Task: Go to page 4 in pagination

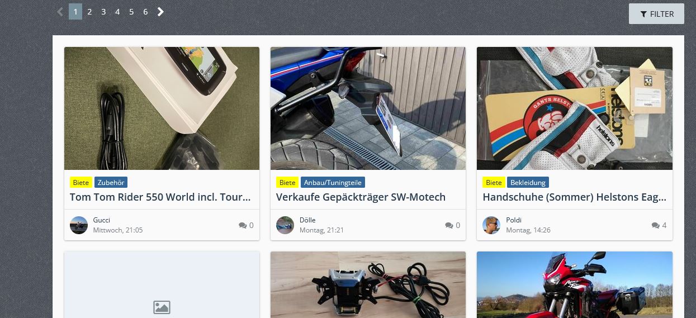Action: pos(117,12)
